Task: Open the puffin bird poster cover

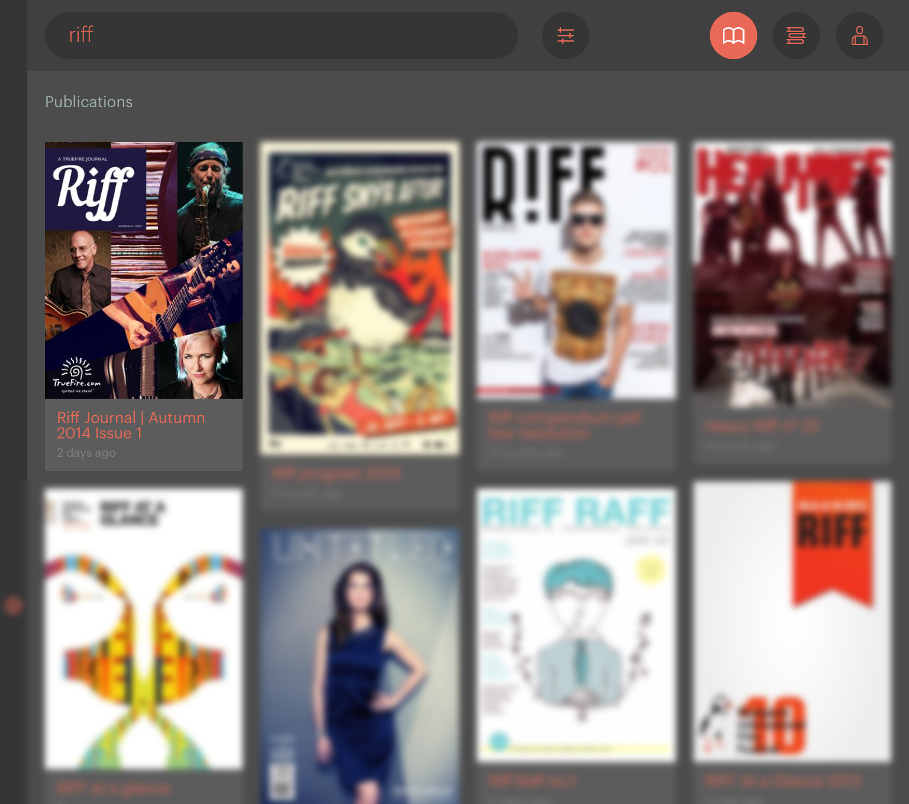Action: click(360, 298)
